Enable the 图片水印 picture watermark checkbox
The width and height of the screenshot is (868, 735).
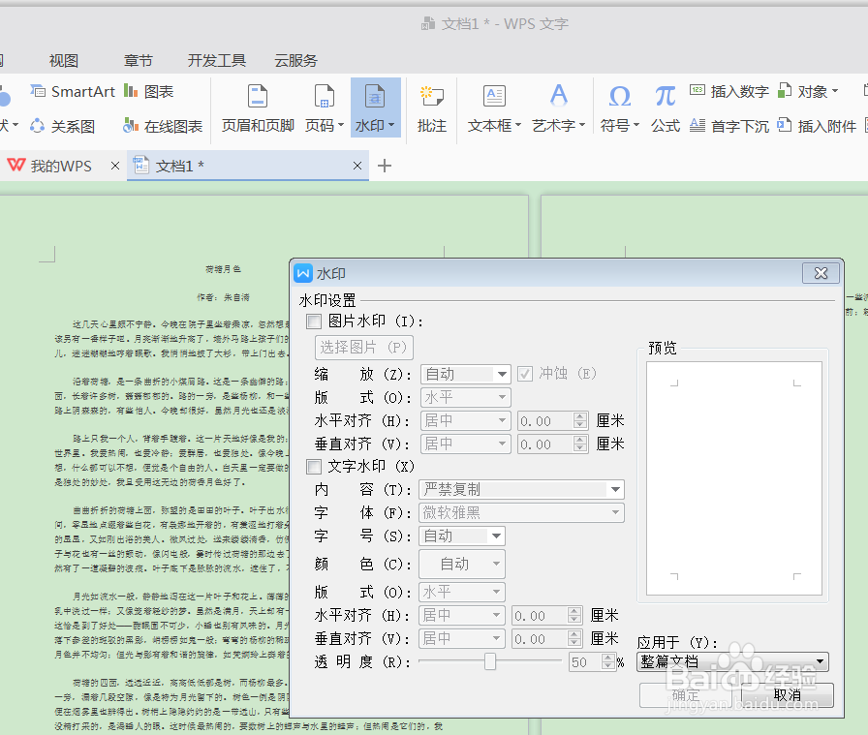[313, 321]
